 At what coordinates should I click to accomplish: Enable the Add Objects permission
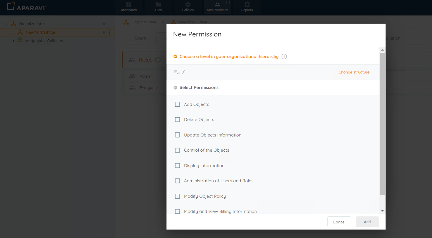177,104
